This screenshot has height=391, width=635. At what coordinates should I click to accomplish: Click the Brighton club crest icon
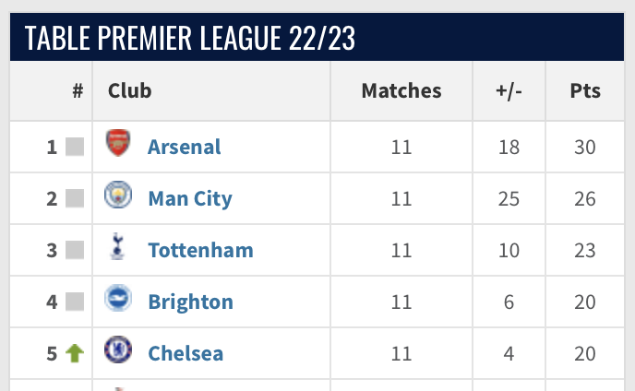click(117, 300)
